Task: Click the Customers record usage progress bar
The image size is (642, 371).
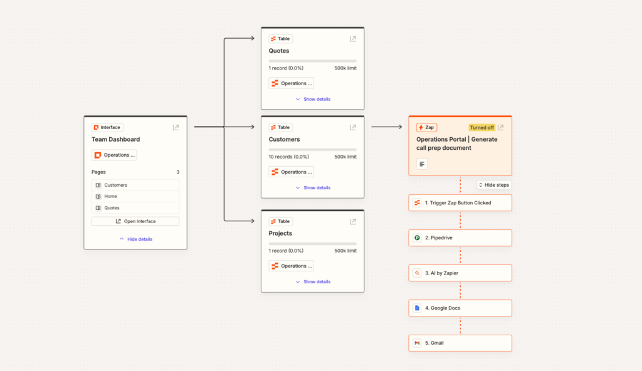Action: [x=312, y=148]
